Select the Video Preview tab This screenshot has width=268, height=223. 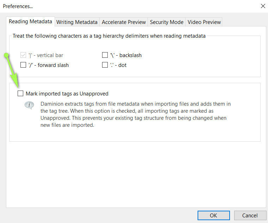coord(204,22)
